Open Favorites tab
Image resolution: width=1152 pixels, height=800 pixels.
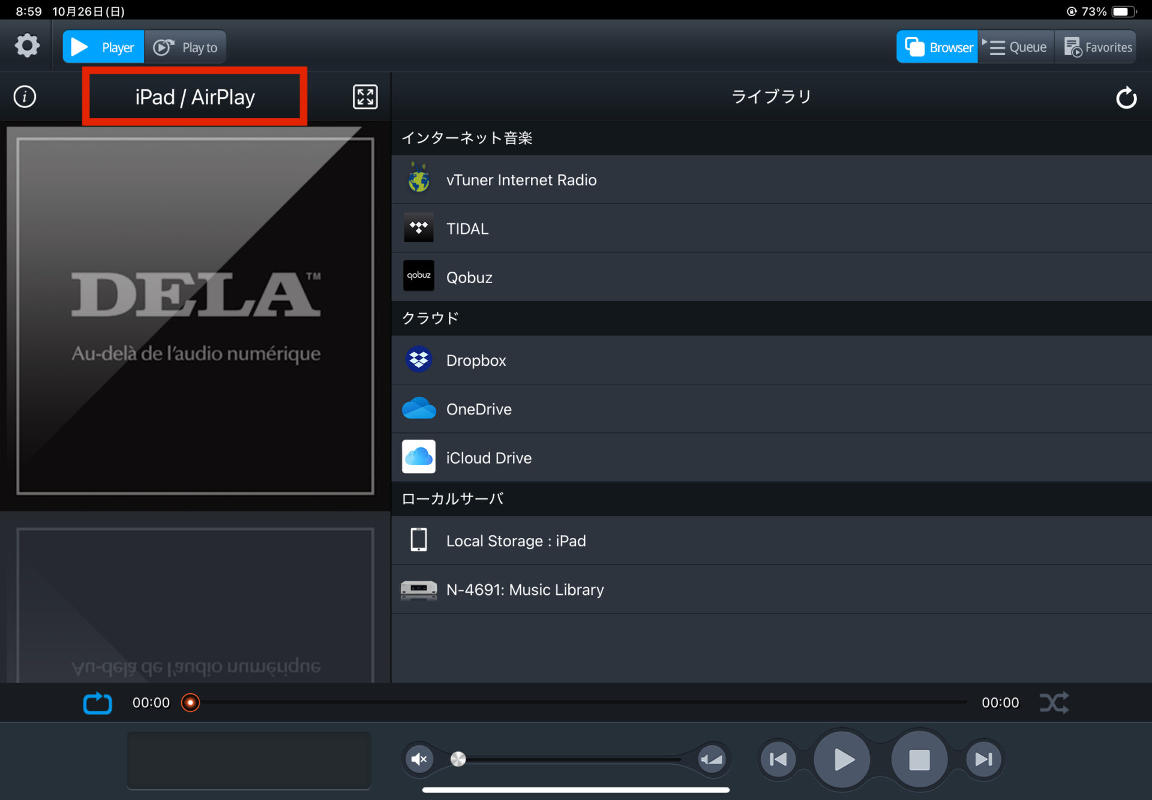pos(1097,47)
